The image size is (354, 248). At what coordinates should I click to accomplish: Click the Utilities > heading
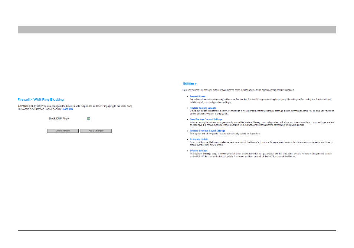190,84
